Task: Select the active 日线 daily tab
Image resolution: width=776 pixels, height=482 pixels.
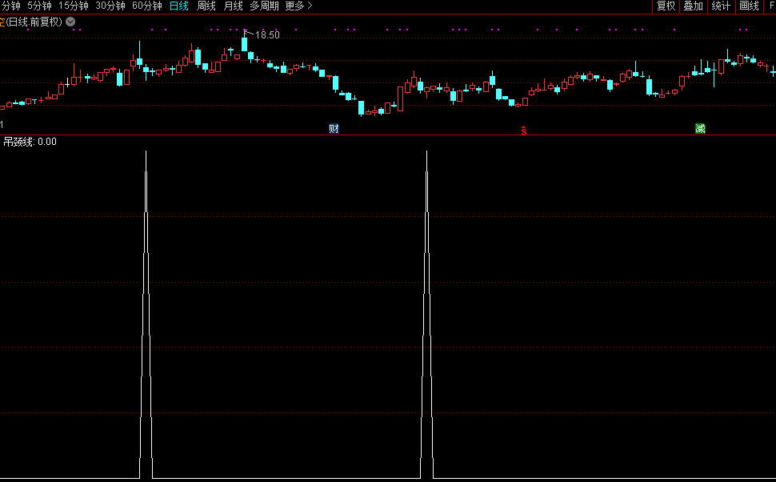Action: pos(179,6)
